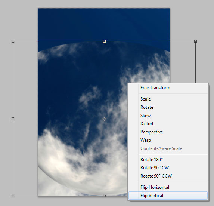214x206 pixels.
Task: Choose Free Transform from context menu
Action: pyautogui.click(x=168, y=88)
